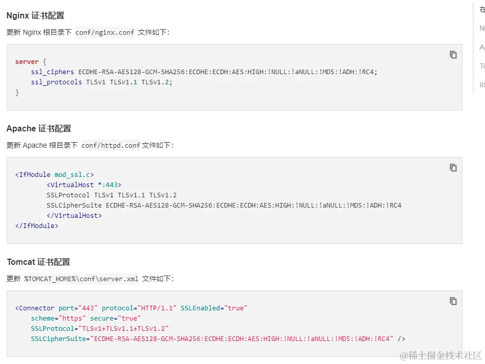The image size is (485, 364).
Task: Click the "</IfModule>" closing tag
Action: tap(37, 225)
